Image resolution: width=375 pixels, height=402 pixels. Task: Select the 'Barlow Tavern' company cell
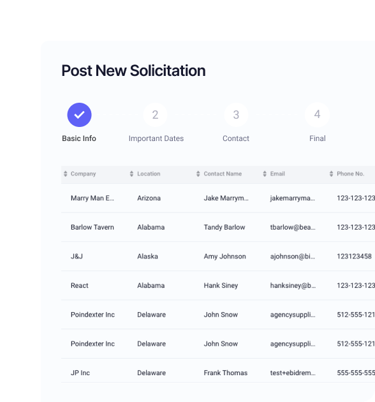pyautogui.click(x=92, y=227)
